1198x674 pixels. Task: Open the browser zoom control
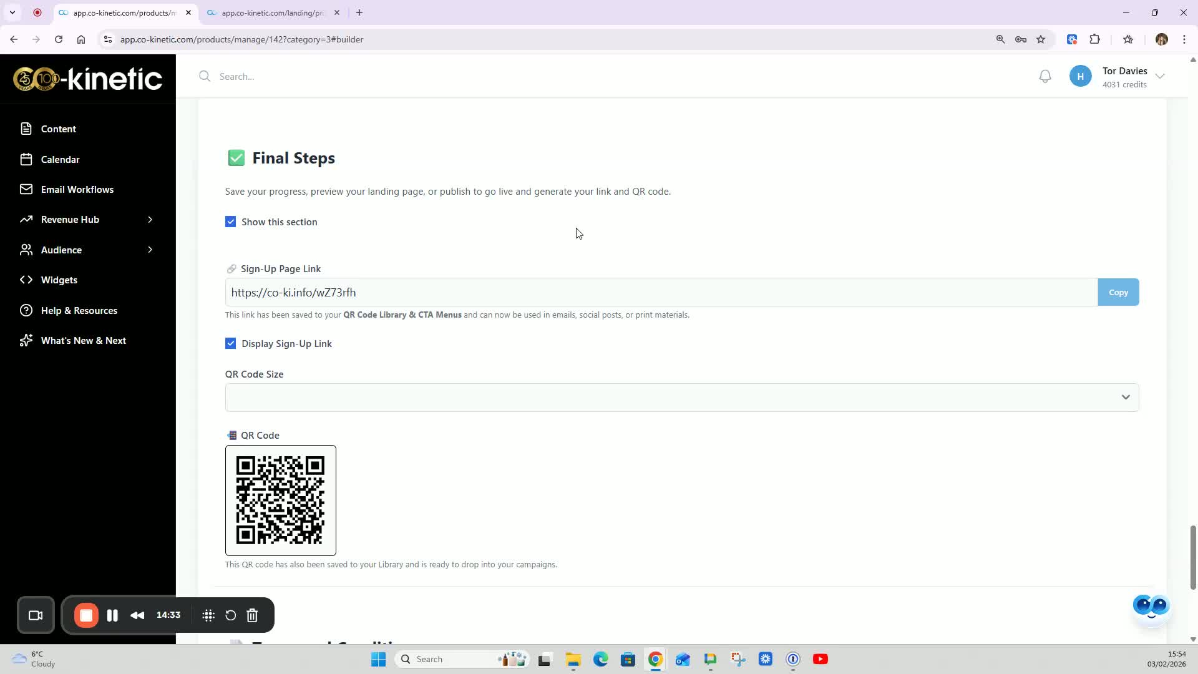[x=1001, y=39]
